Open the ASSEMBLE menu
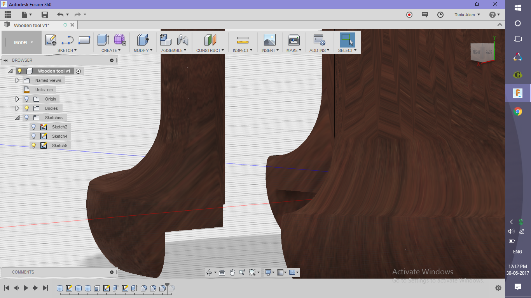Screen dimensions: 531x298 [x=174, y=50]
